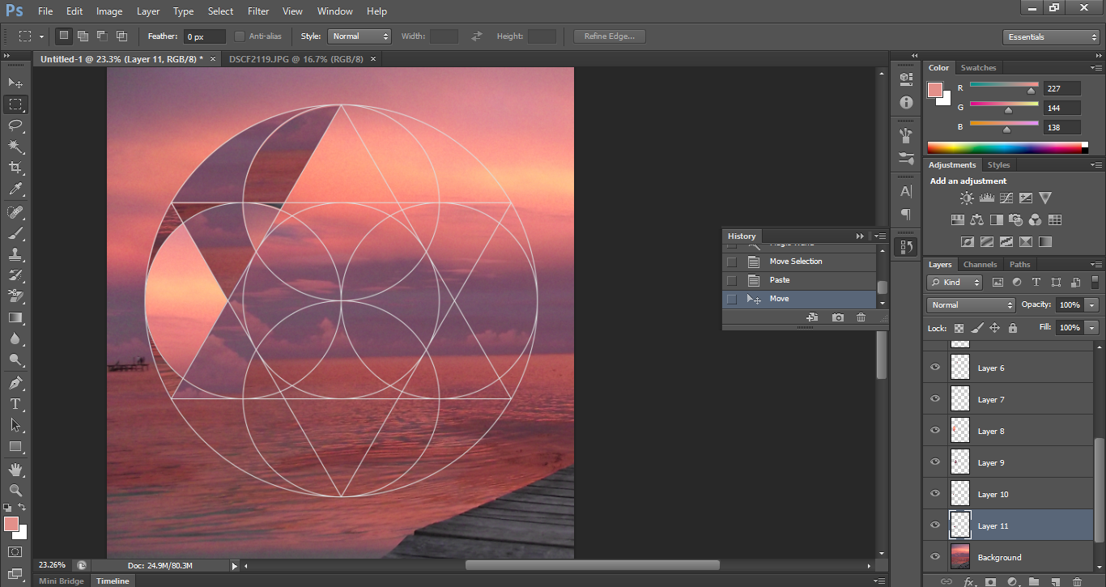This screenshot has height=587, width=1106.
Task: Select the Horizontal Type tool
Action: pos(15,403)
